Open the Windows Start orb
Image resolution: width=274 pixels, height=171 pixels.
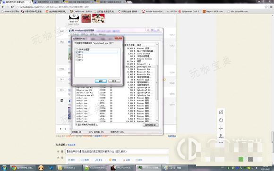click(4, 168)
